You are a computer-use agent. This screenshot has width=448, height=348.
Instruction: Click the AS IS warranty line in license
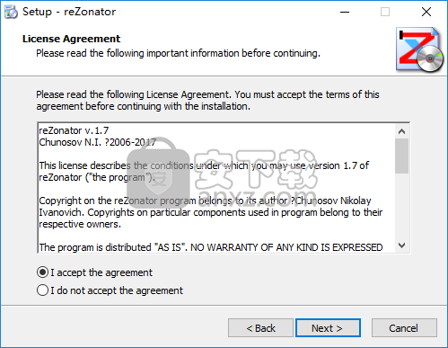(x=211, y=247)
